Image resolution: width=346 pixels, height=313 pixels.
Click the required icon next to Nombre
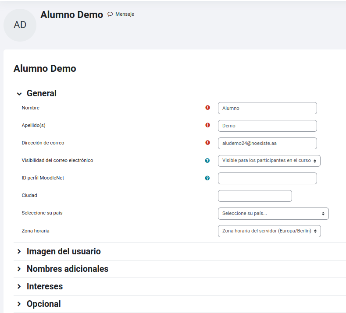[208, 108]
